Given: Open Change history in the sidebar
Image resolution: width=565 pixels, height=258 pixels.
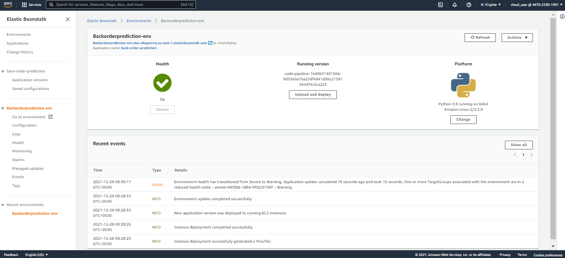Looking at the screenshot, I should (x=20, y=52).
